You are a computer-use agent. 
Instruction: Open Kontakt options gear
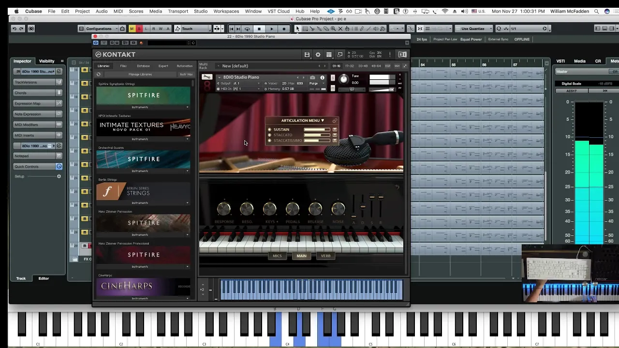pos(318,55)
